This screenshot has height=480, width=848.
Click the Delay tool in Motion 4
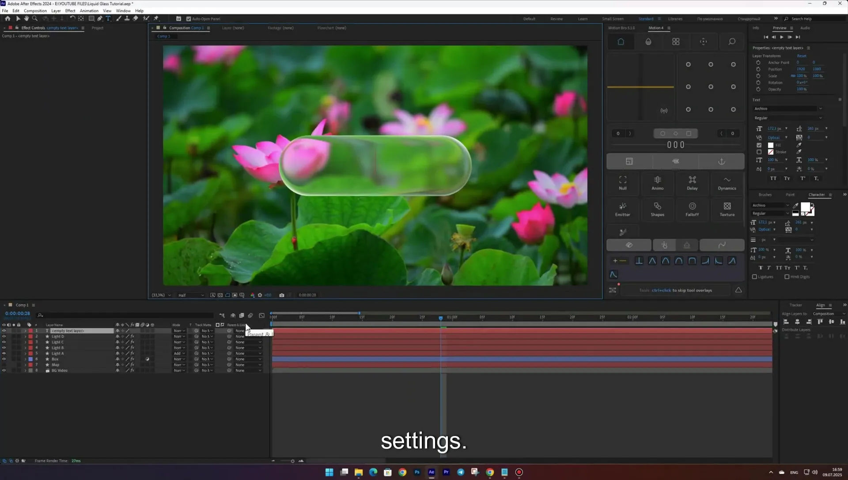(692, 183)
